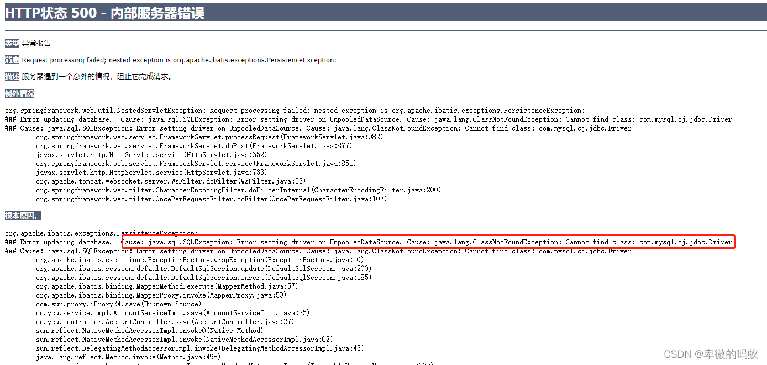The height and width of the screenshot is (365, 767).
Task: Select the AccountServiceImpl.save stack trace line
Action: (171, 312)
